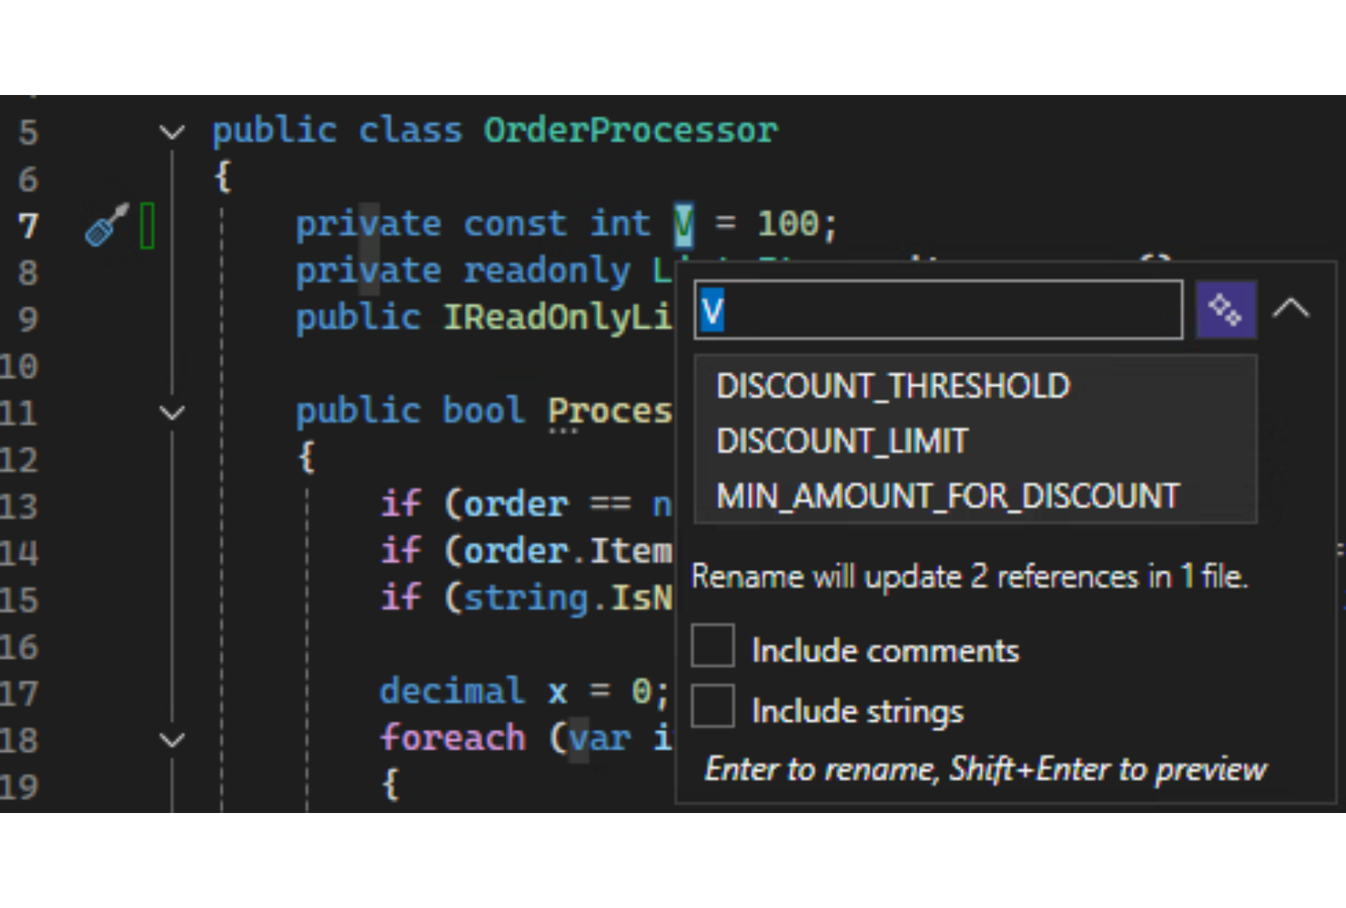This screenshot has height=908, width=1346.
Task: Select the MIN_AMOUNT_FOR_DISCOUNT suggestion
Action: (947, 496)
